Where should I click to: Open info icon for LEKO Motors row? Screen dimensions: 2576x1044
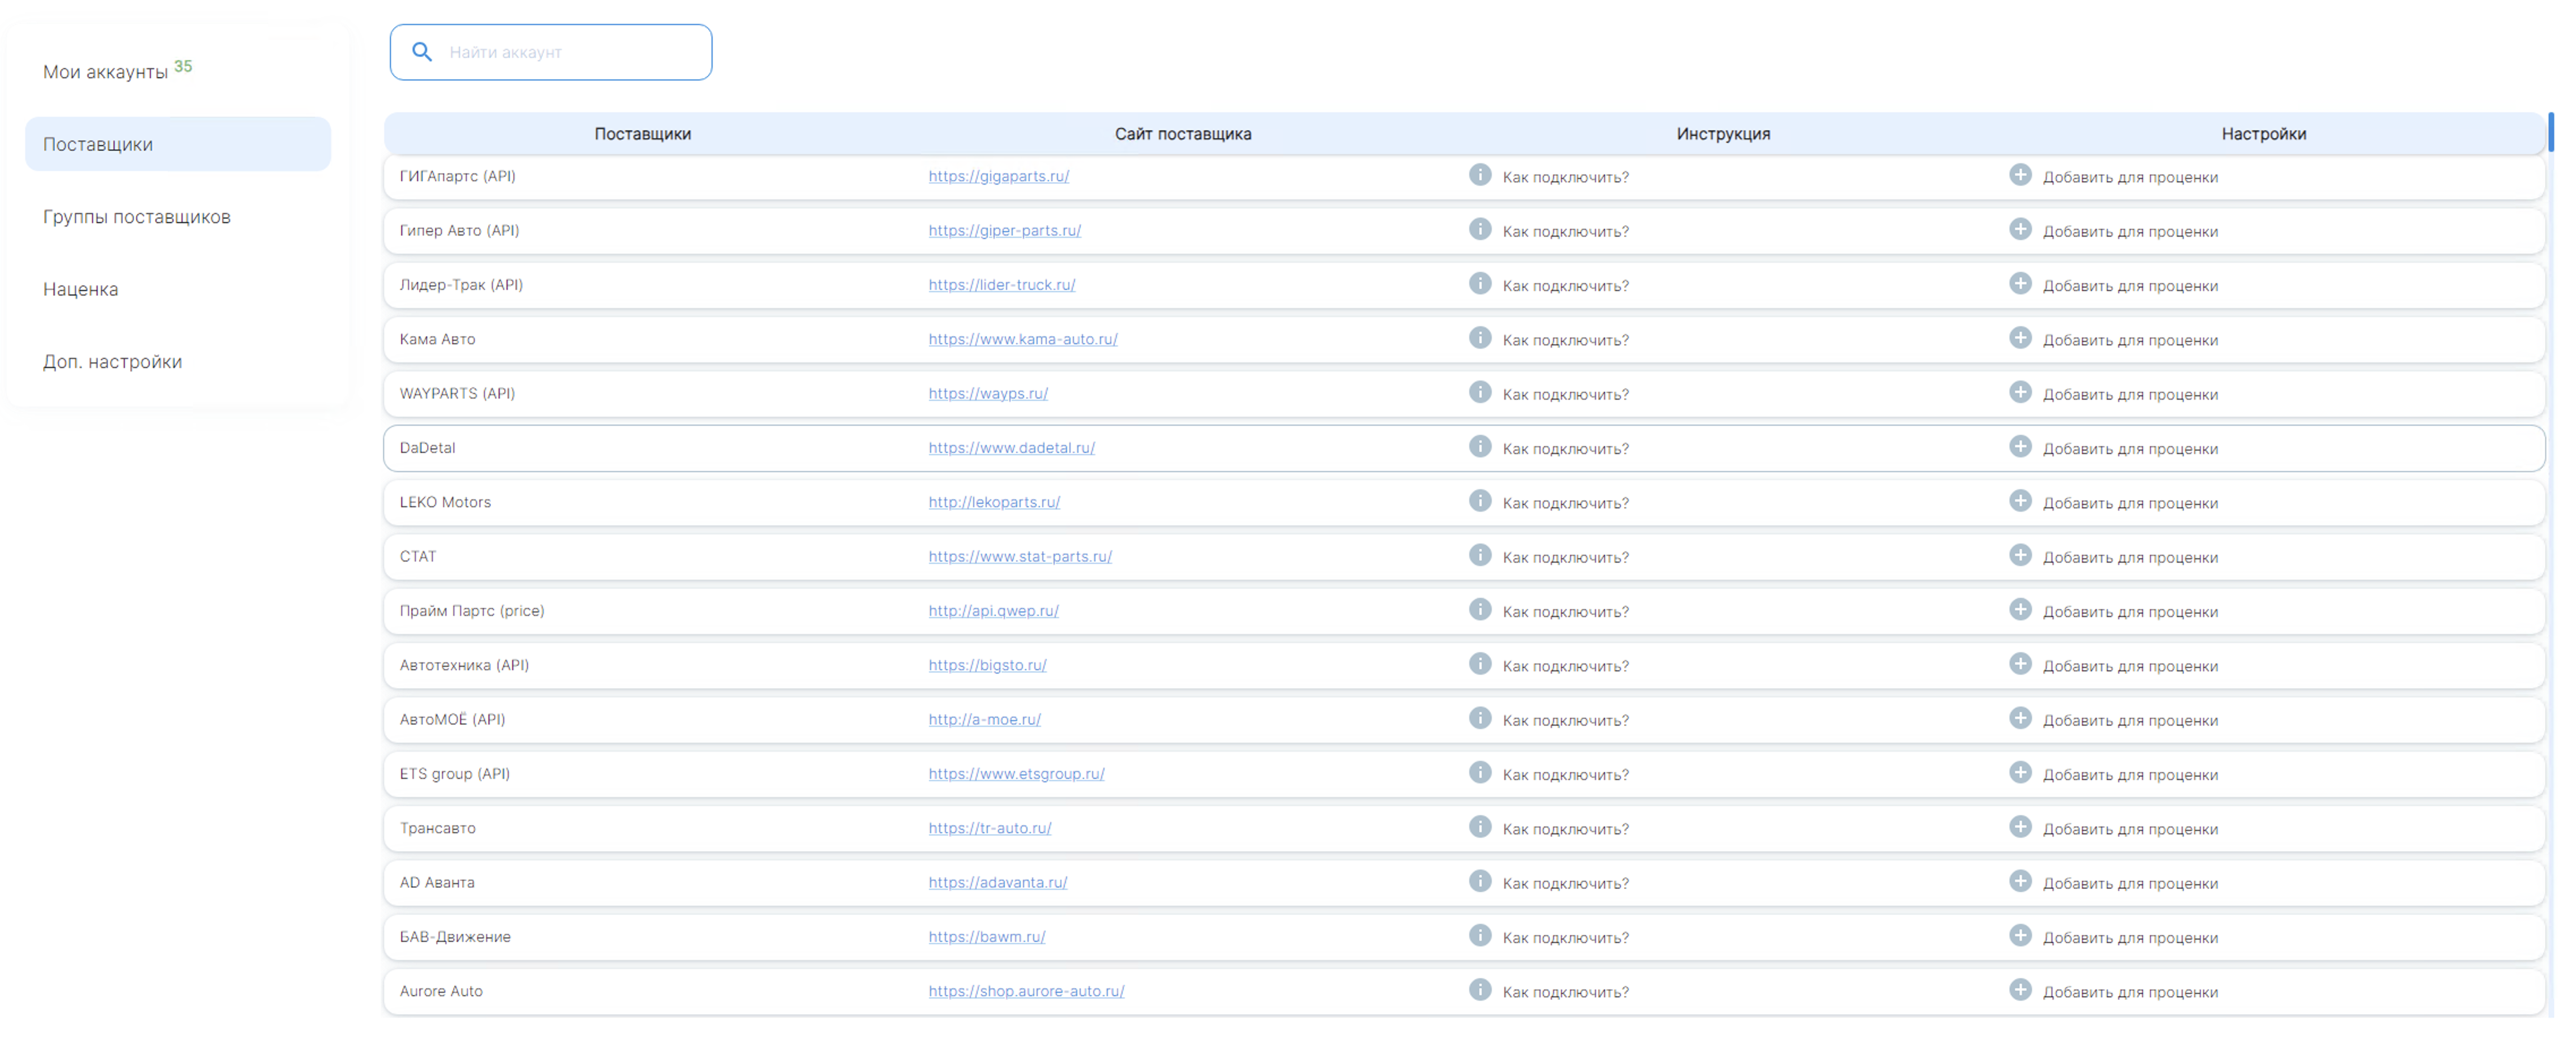coord(1480,501)
